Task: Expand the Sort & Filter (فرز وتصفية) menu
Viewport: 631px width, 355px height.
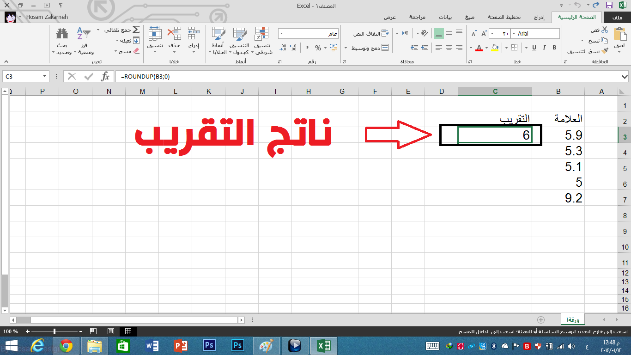Action: pos(84,41)
